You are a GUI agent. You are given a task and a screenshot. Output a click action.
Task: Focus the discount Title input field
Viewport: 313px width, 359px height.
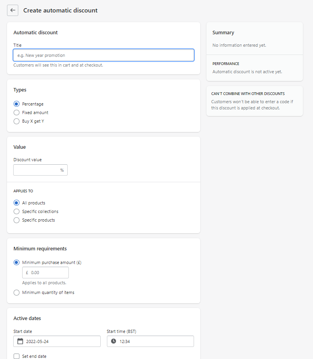click(x=103, y=55)
